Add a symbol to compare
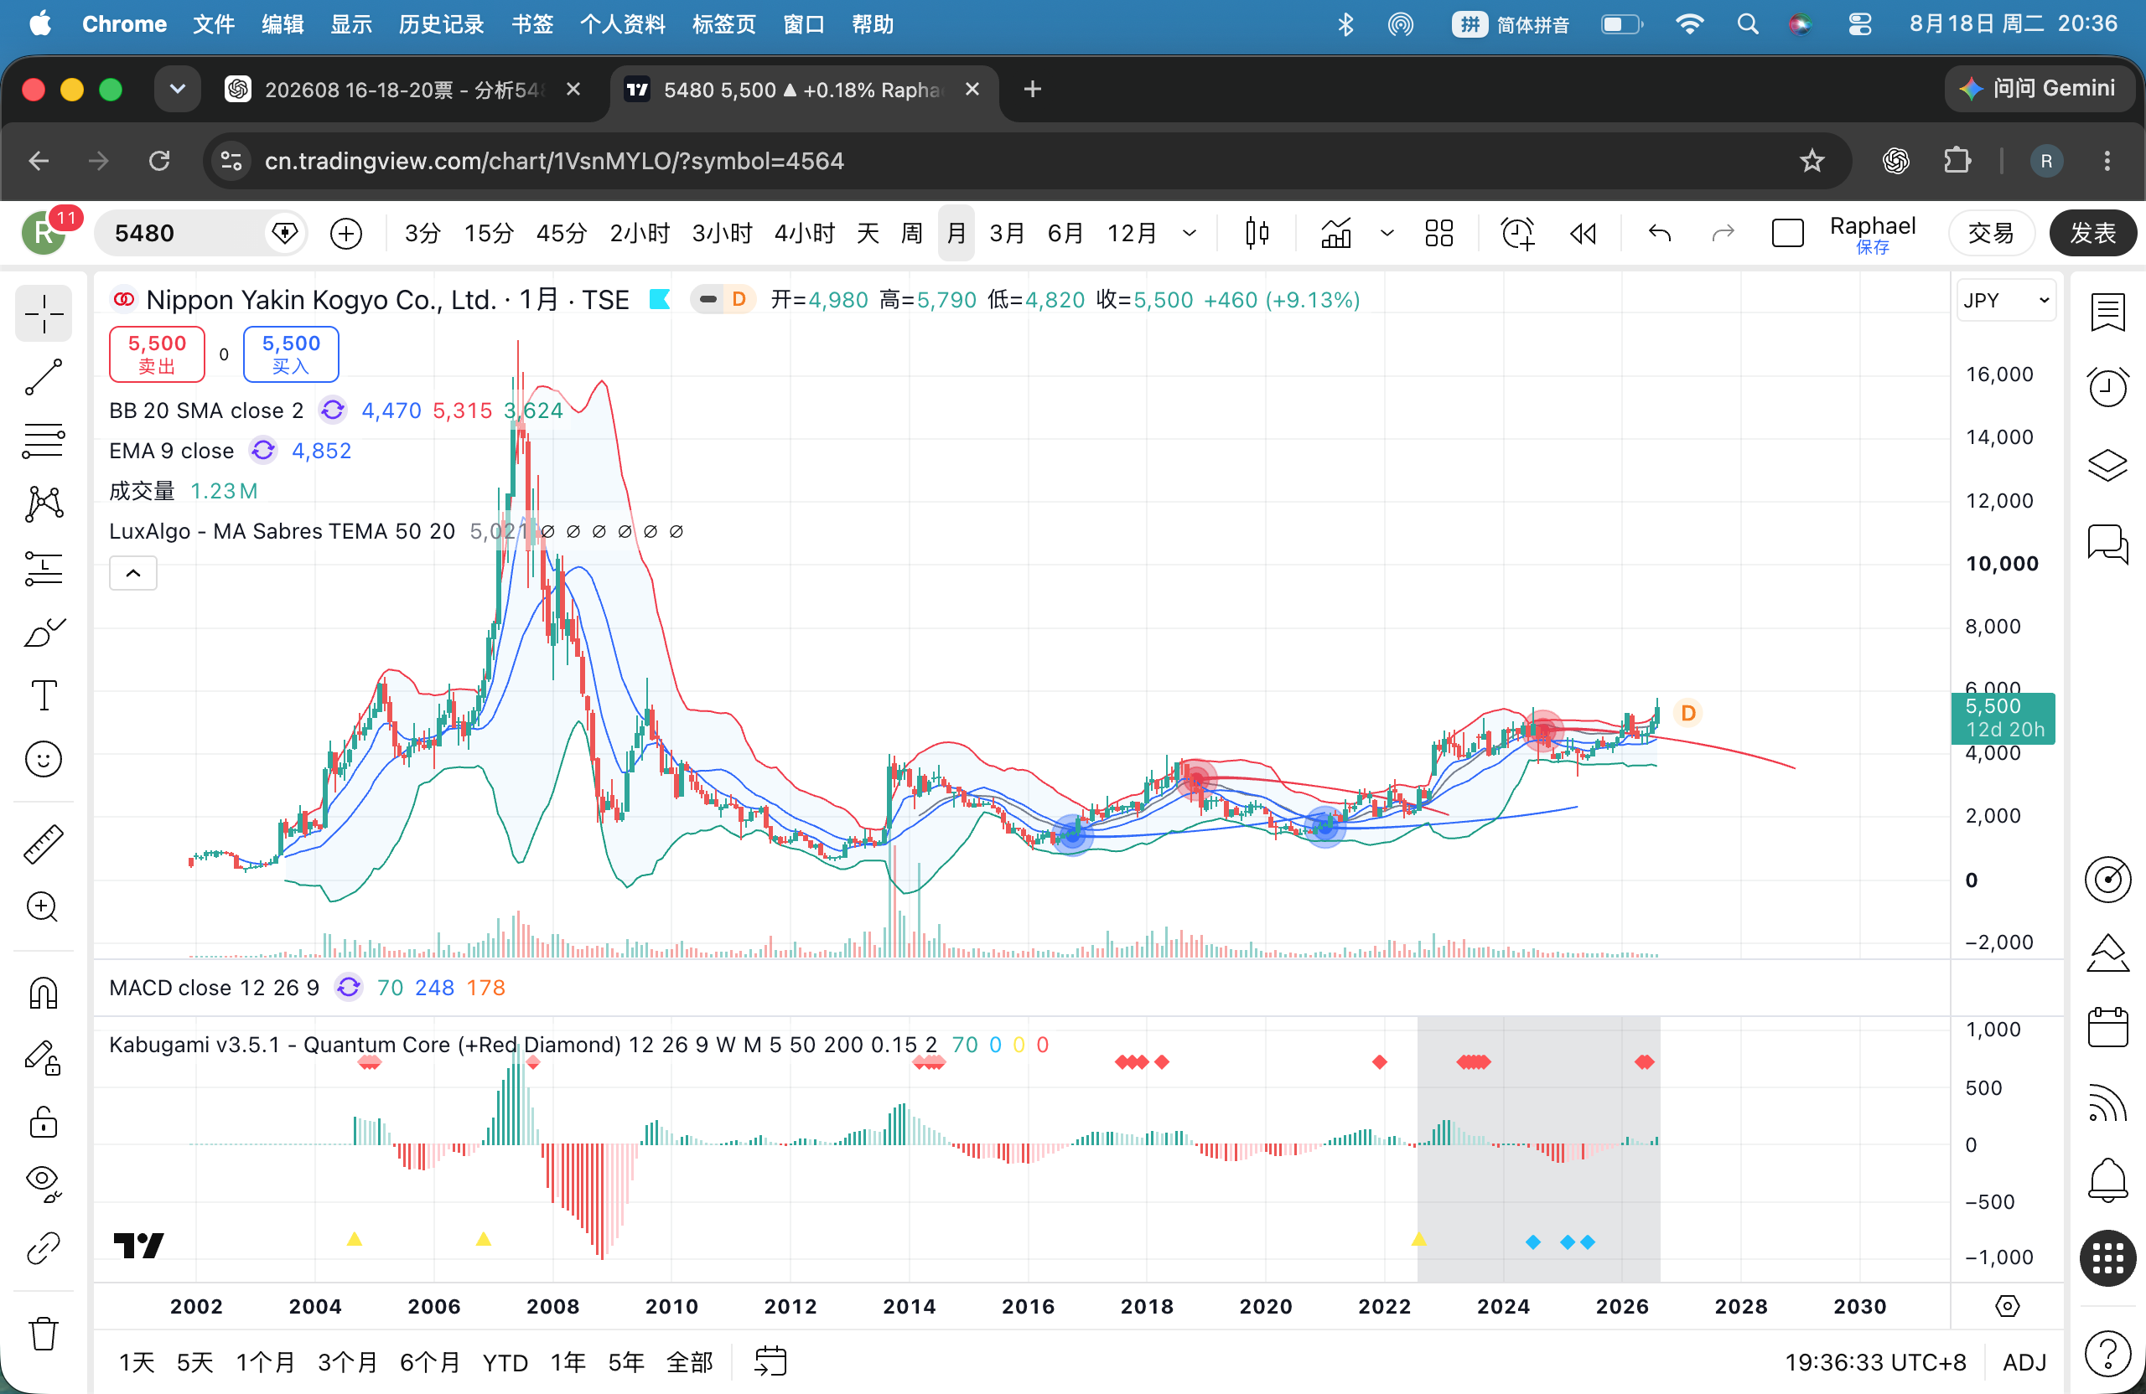Screen dimensions: 2146x1394 pos(346,234)
